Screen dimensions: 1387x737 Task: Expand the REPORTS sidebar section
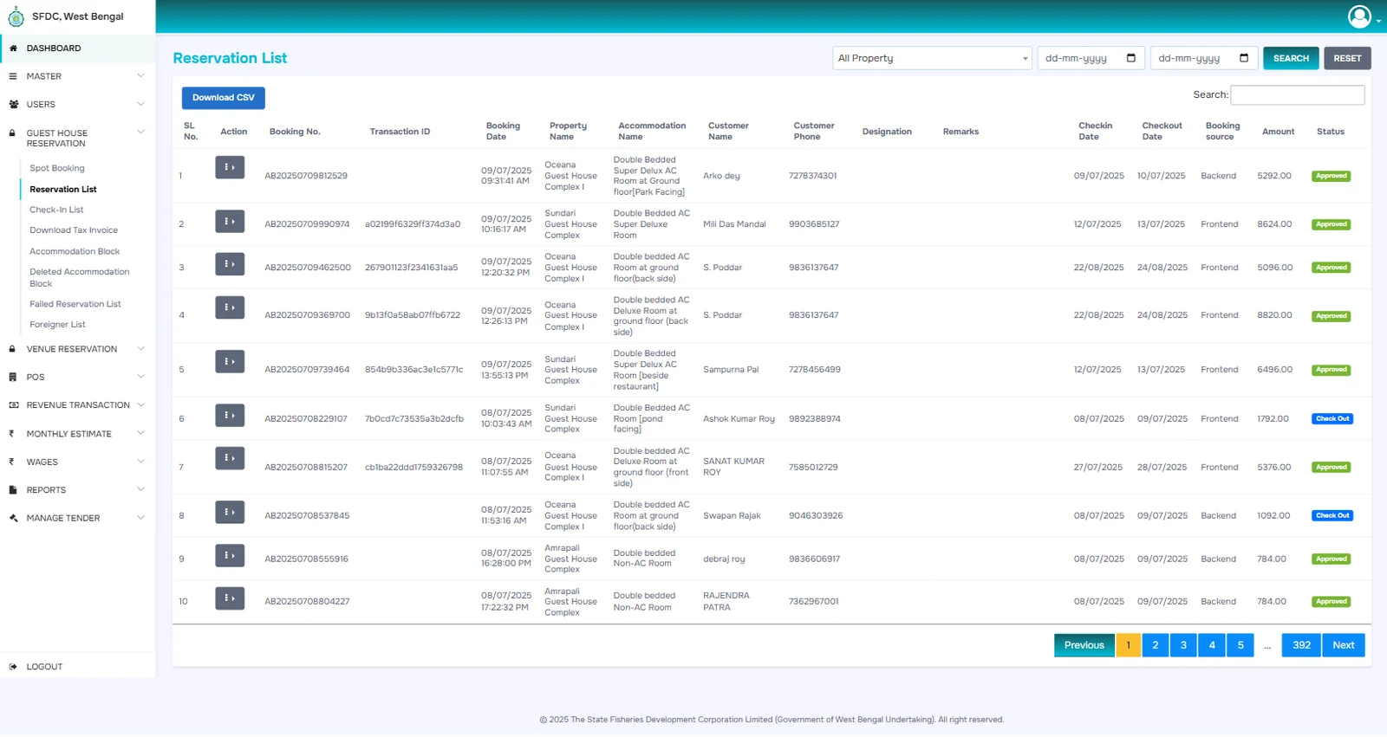click(x=77, y=490)
